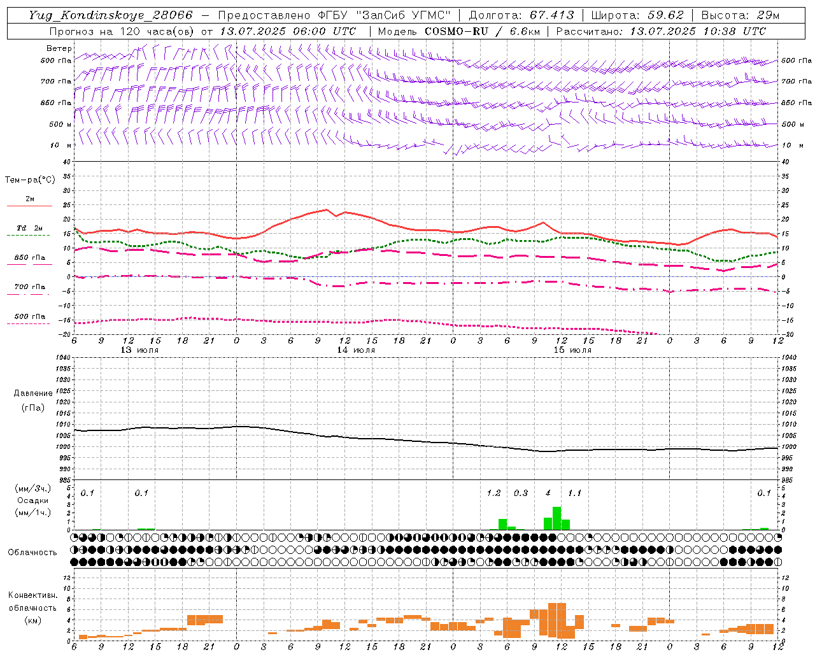Click the Тем-ра(°C) temperature panel label
The image size is (815, 652).
(30, 180)
